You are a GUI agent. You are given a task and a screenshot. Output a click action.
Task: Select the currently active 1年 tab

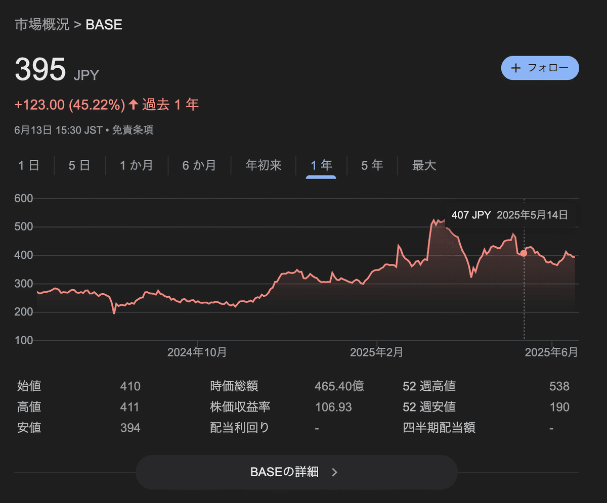tap(321, 165)
